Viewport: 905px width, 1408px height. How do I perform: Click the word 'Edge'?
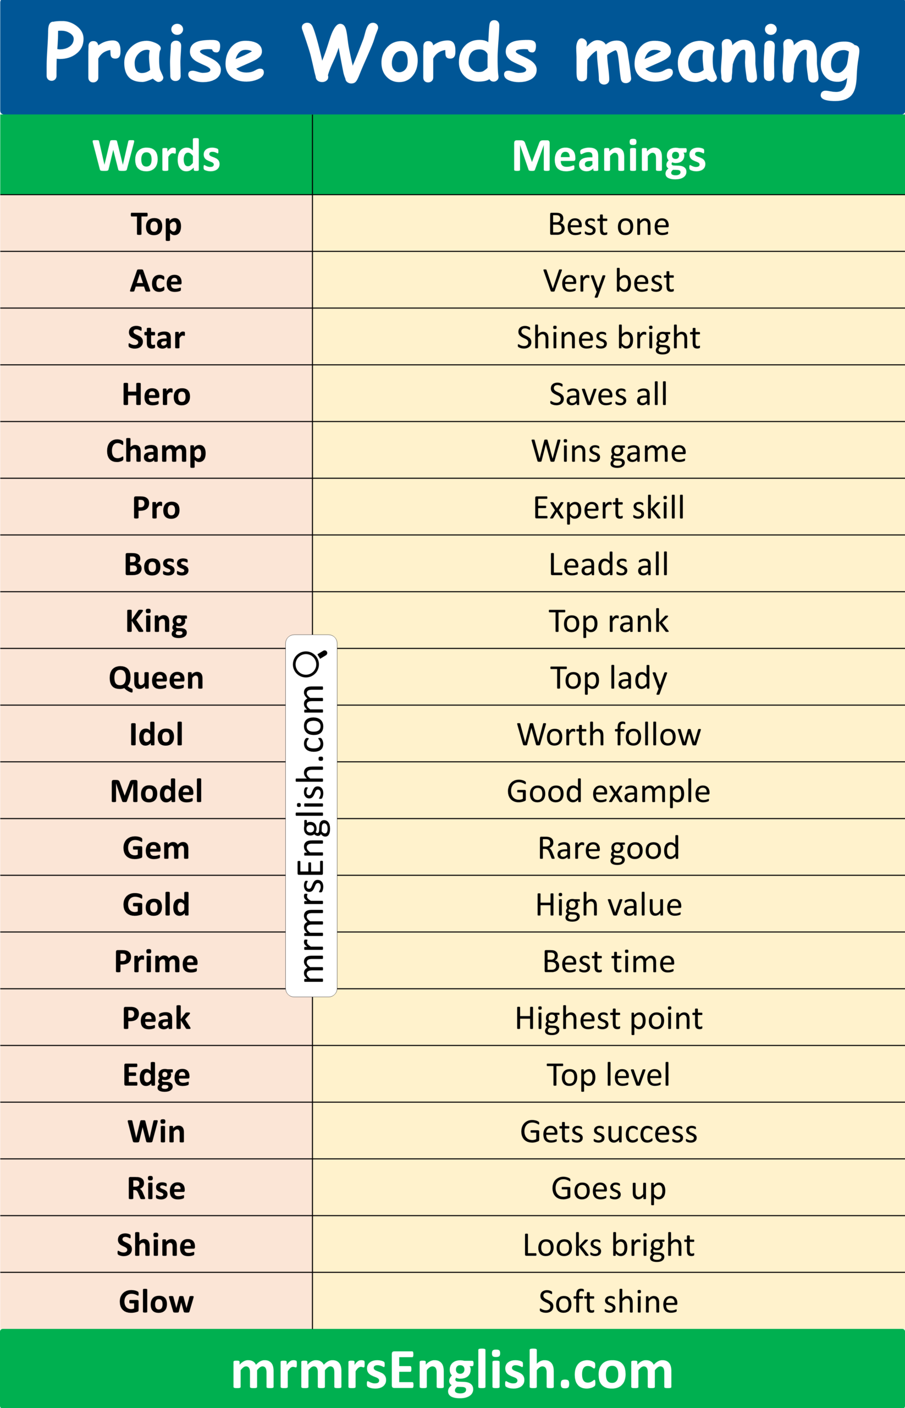click(x=156, y=1075)
